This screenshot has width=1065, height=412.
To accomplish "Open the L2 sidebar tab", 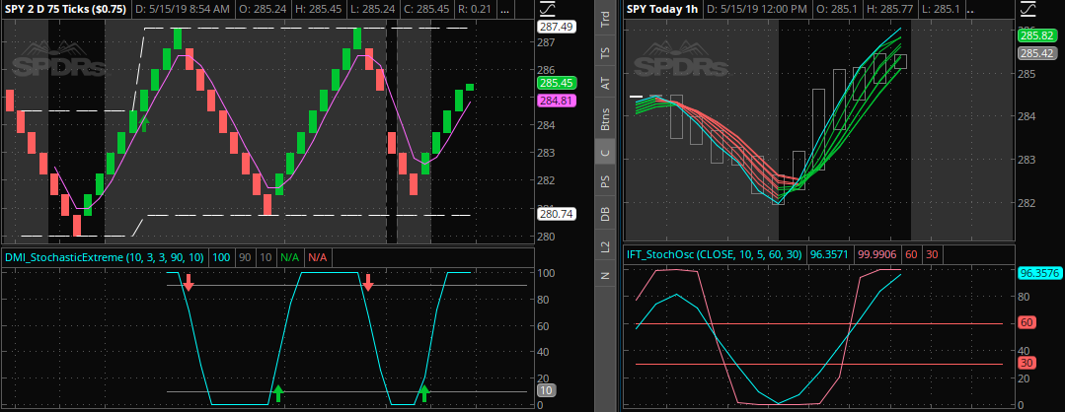I will (605, 247).
